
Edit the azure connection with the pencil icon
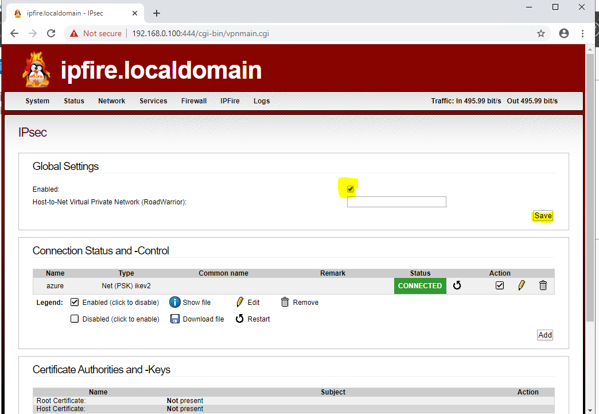pyautogui.click(x=522, y=285)
